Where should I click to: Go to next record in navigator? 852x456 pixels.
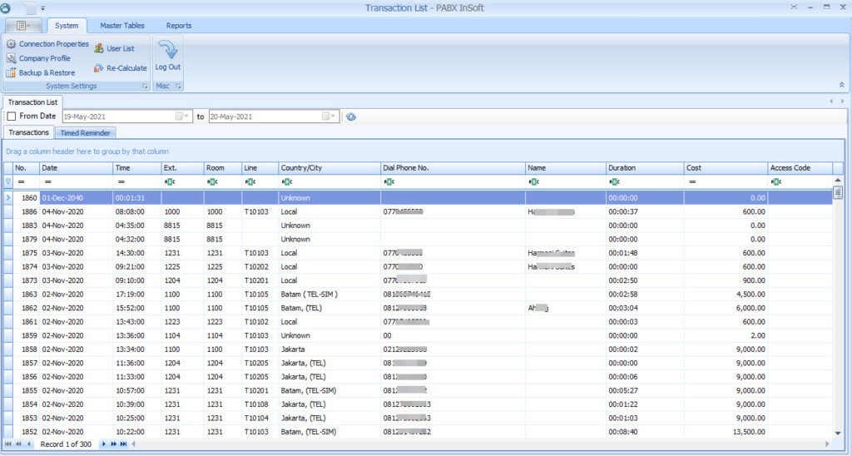click(x=104, y=444)
